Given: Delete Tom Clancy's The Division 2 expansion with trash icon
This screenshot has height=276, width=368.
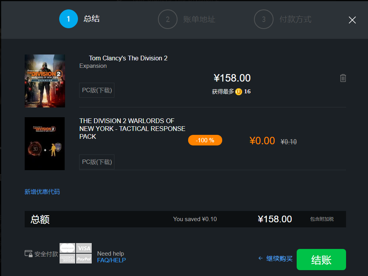Looking at the screenshot, I should [x=343, y=78].
